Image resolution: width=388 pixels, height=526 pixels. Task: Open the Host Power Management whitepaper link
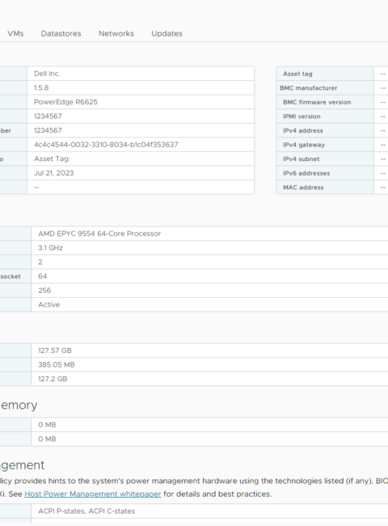(x=93, y=494)
